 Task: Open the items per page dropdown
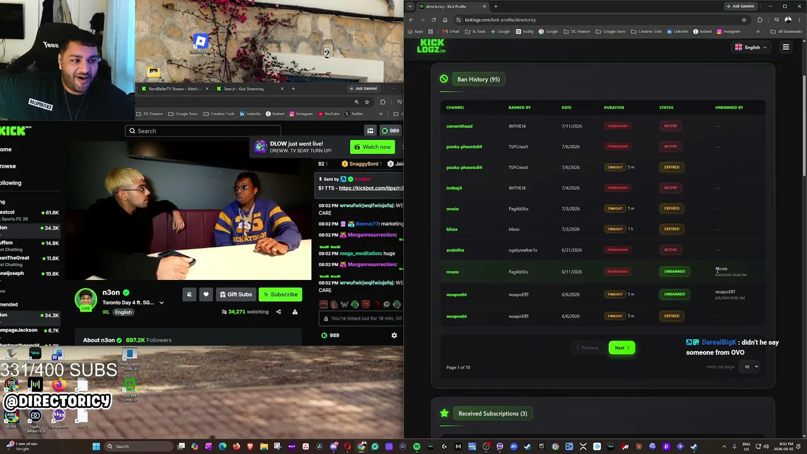pos(750,366)
